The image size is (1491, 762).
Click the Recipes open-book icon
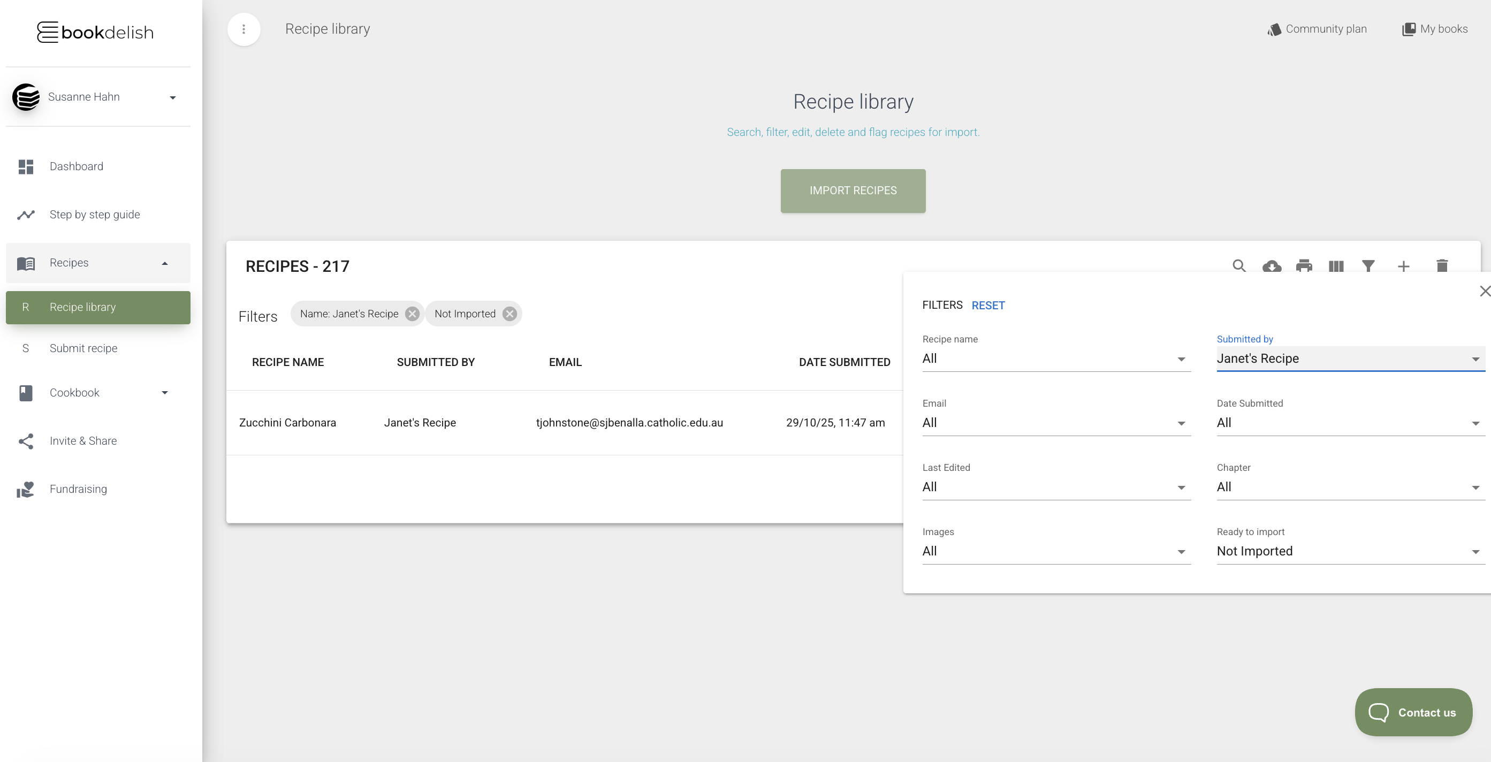tap(26, 263)
